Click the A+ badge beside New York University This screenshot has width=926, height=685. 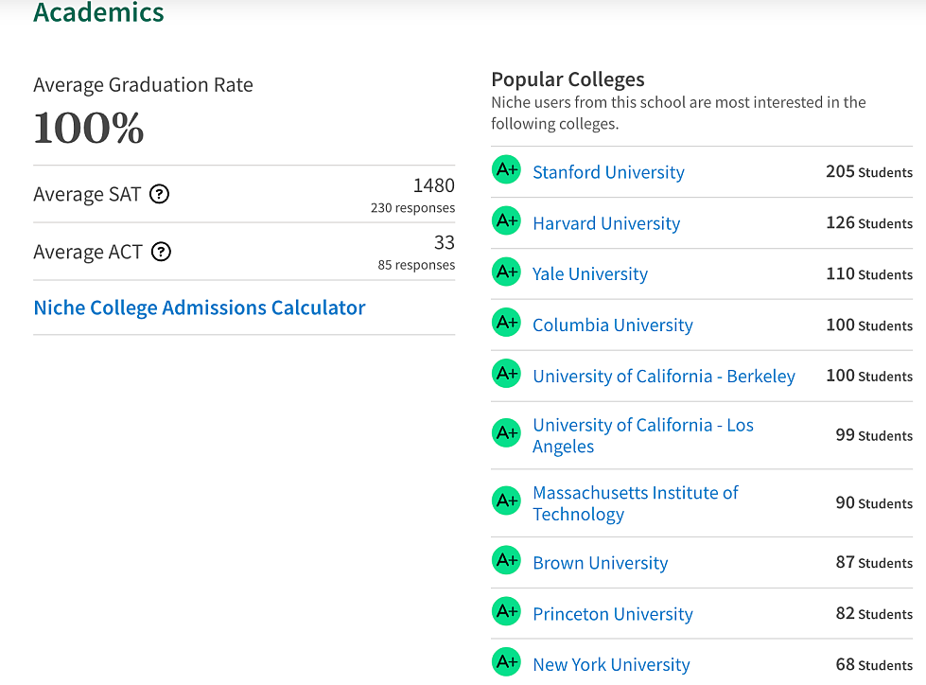point(506,662)
